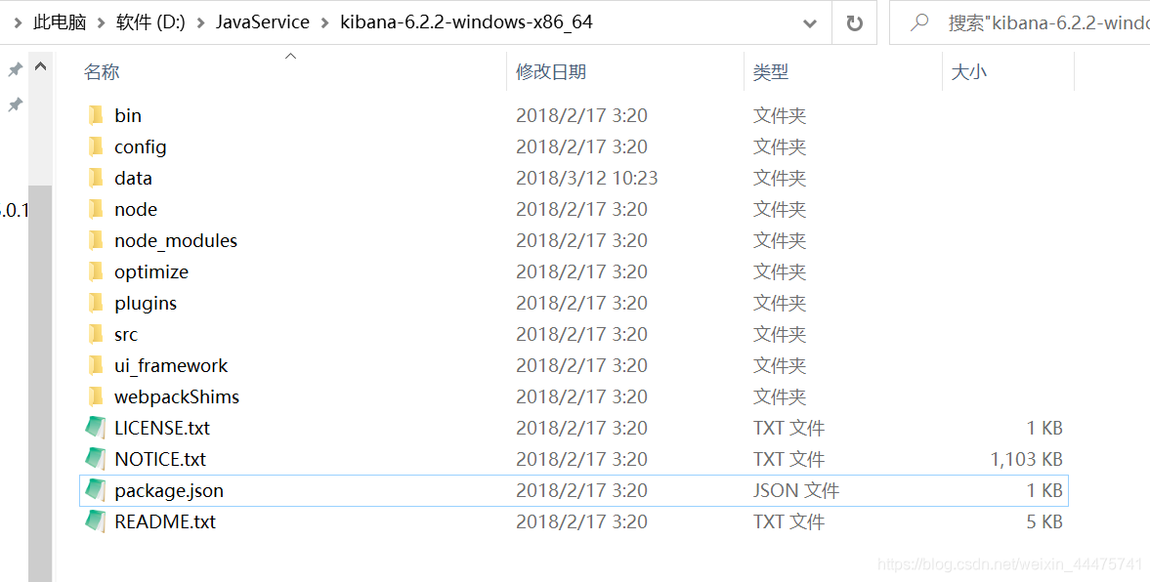Image resolution: width=1150 pixels, height=582 pixels.
Task: Select the src folder icon
Action: tap(96, 334)
